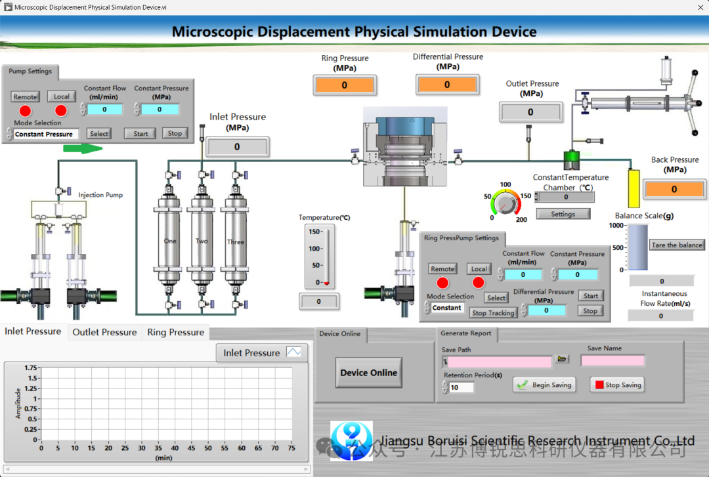
Task: Click Begin Saving button
Action: (x=544, y=384)
